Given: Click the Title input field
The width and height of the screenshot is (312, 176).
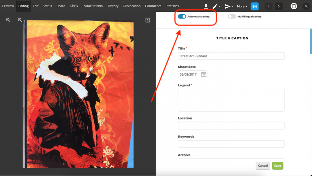Looking at the screenshot, I should click(231, 56).
